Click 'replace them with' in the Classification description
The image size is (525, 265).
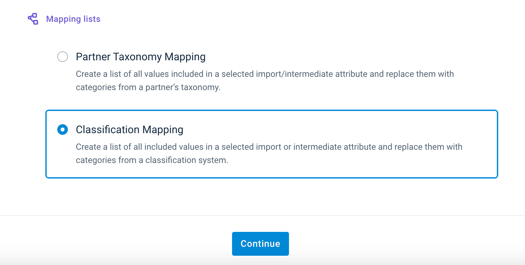coord(428,147)
